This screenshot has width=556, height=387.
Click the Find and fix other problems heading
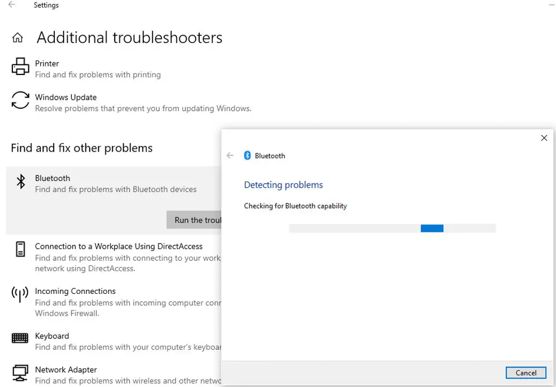click(x=82, y=148)
